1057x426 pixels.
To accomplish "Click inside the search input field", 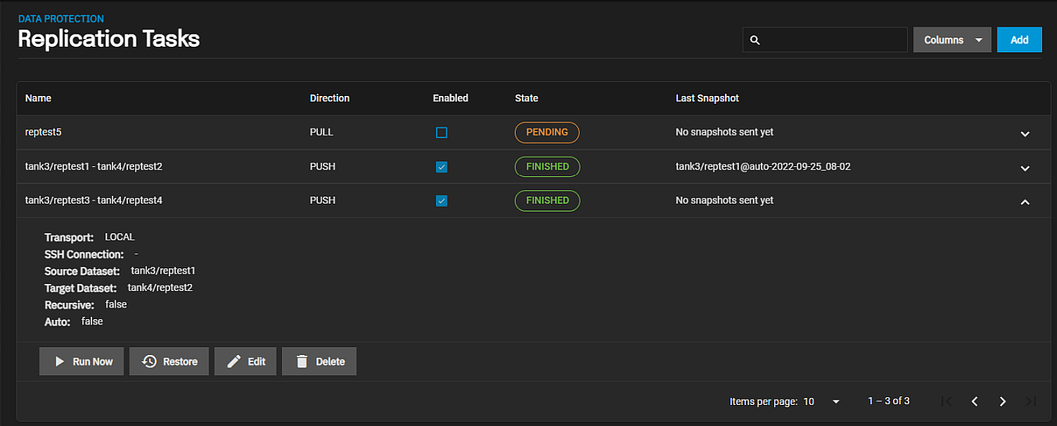I will tap(833, 40).
